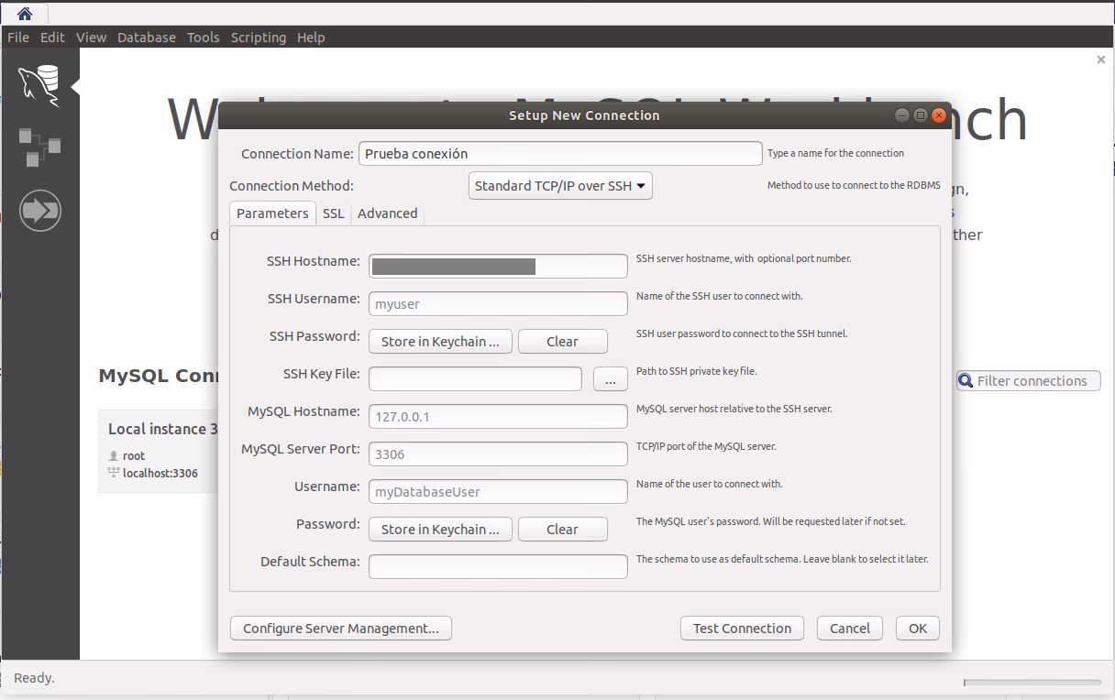Confirm the dialog with OK
This screenshot has width=1115, height=700.
pos(918,629)
